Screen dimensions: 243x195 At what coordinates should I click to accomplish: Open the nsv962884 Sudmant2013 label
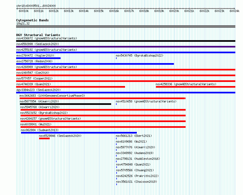point(40,130)
